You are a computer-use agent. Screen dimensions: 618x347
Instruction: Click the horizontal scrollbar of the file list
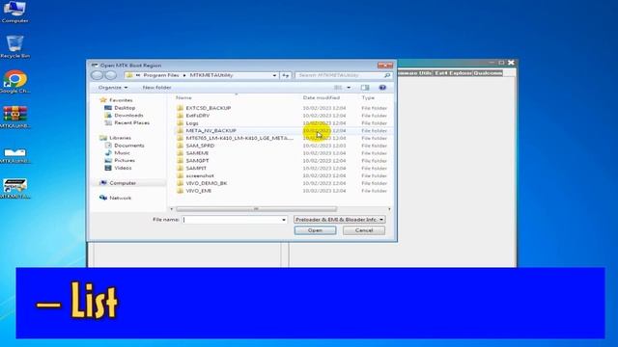(x=256, y=209)
